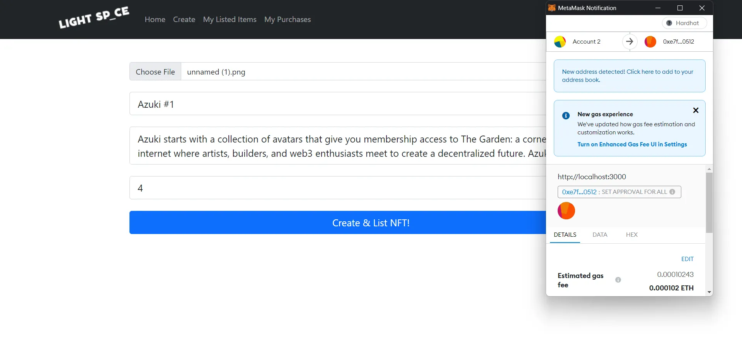
Task: Click the Light Space logo
Action: [x=94, y=18]
